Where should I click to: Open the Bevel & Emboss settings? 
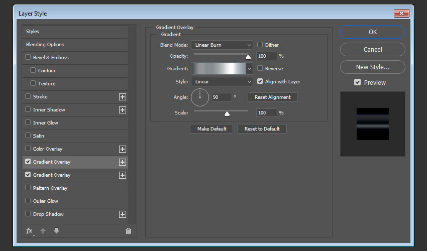51,58
